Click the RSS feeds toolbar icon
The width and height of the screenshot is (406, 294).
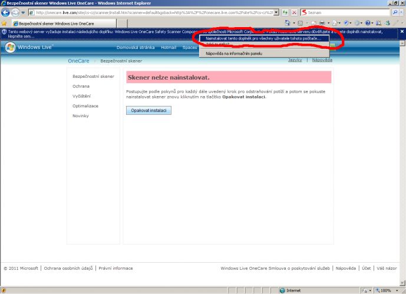301,23
